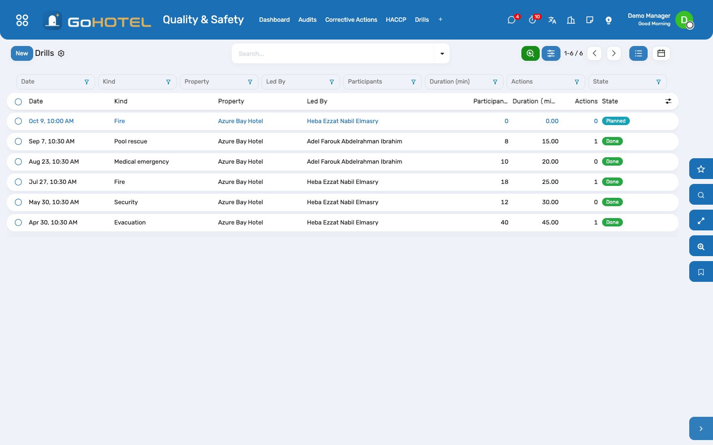
Task: Toggle the filter sliders button
Action: pos(551,53)
